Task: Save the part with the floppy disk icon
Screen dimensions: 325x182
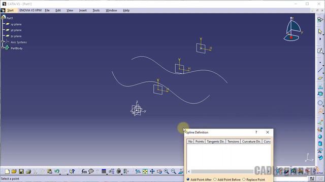Action: 21,171
